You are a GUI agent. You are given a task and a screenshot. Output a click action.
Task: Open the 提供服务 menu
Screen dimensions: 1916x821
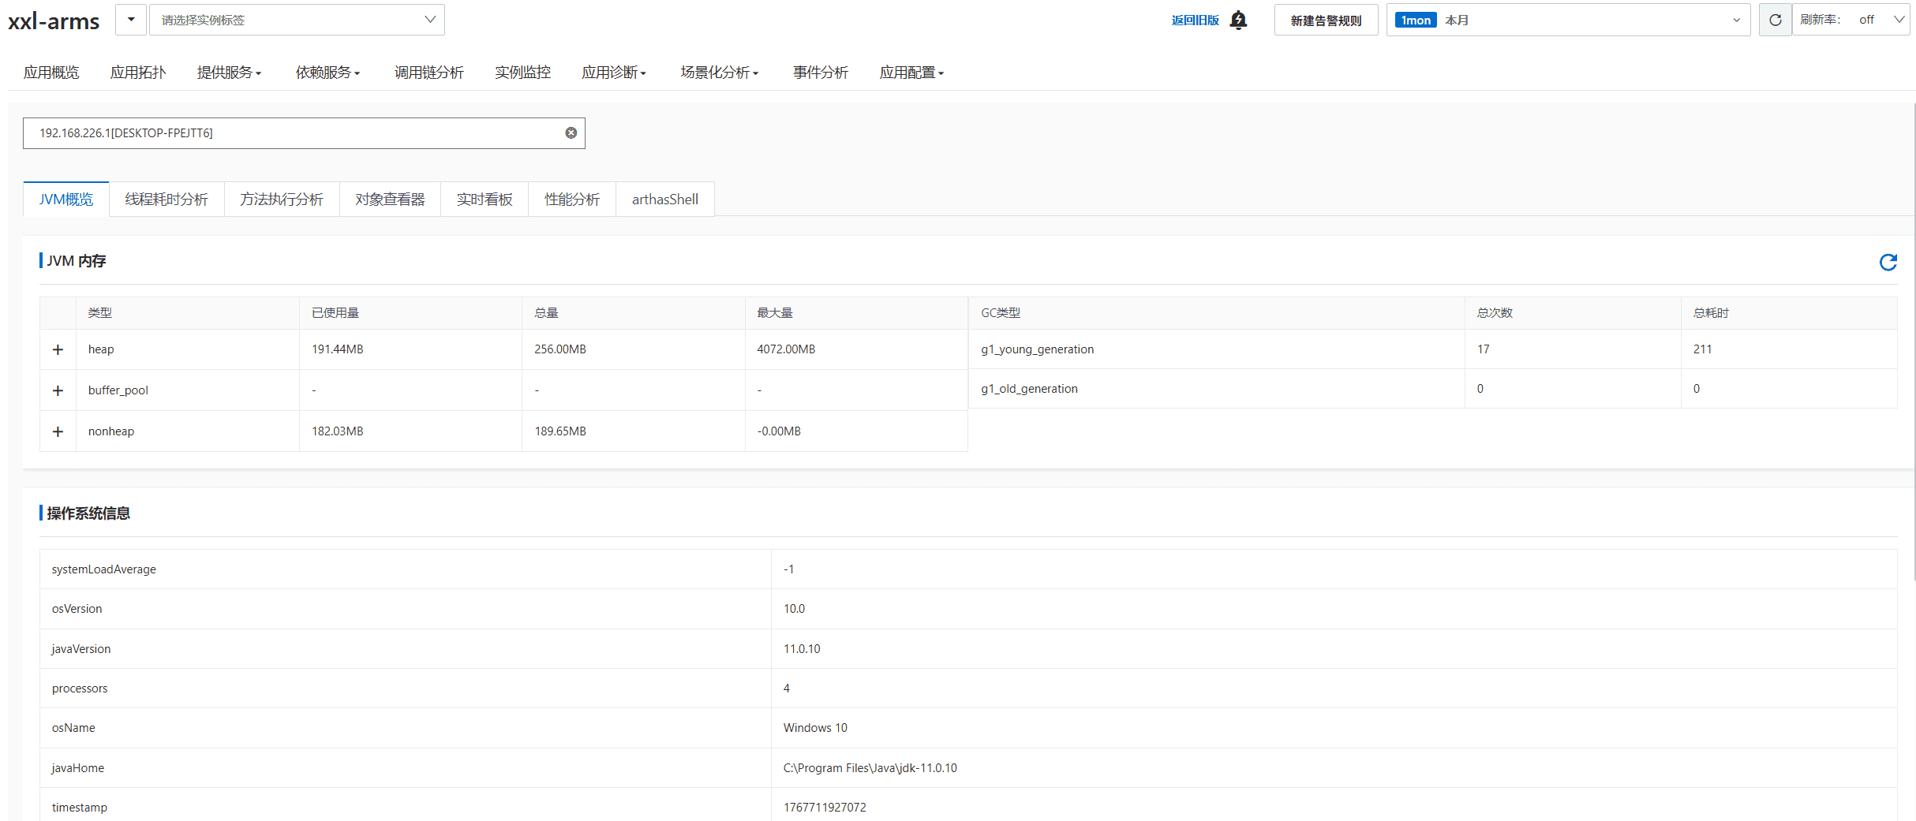tap(229, 73)
